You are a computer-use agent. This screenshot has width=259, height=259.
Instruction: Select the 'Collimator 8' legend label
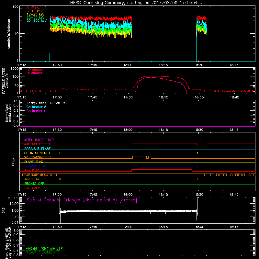click(36, 107)
